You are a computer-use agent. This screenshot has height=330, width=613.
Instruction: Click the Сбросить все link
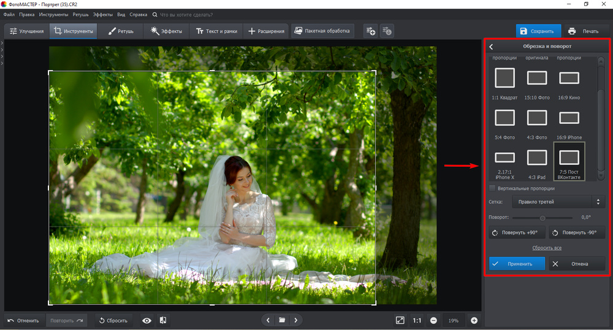pos(547,248)
